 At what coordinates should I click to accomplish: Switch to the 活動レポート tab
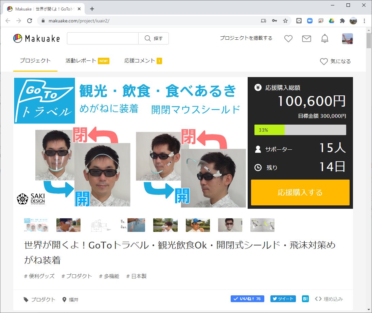tap(87, 61)
